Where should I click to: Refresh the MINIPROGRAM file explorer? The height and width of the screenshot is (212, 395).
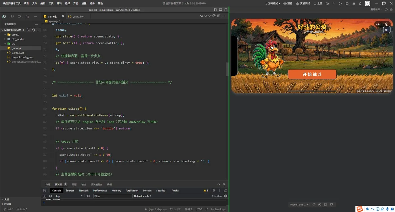33,30
